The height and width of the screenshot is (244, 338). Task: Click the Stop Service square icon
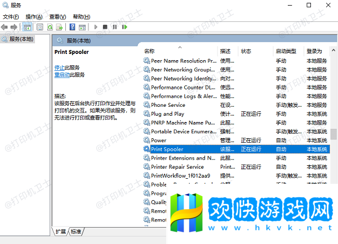(x=105, y=27)
